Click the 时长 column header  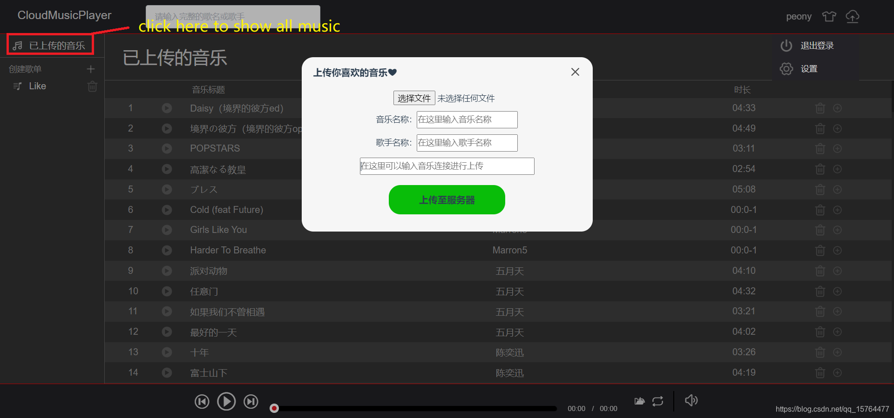click(742, 90)
